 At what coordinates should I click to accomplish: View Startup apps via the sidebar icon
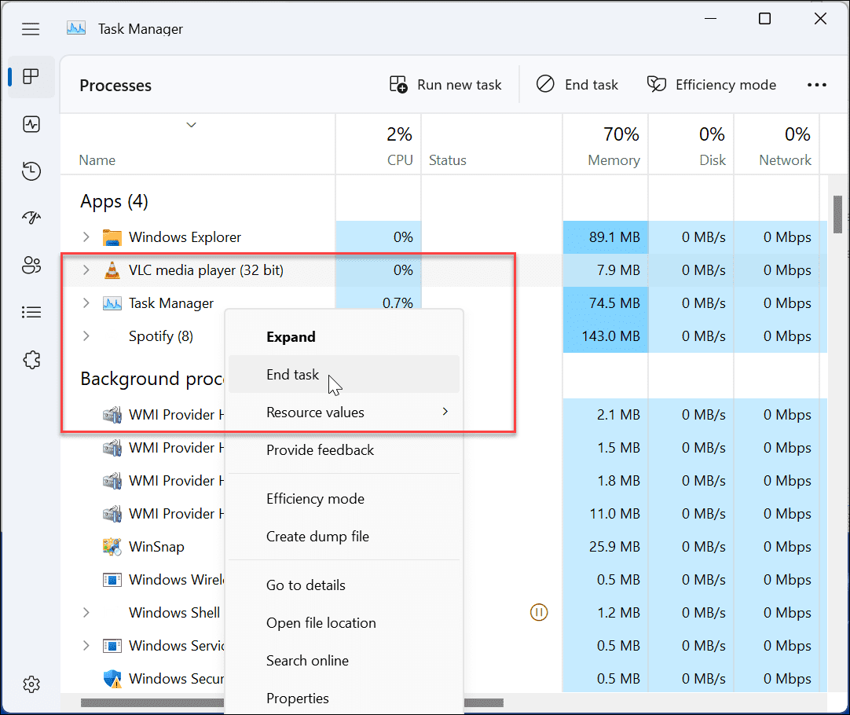tap(31, 218)
